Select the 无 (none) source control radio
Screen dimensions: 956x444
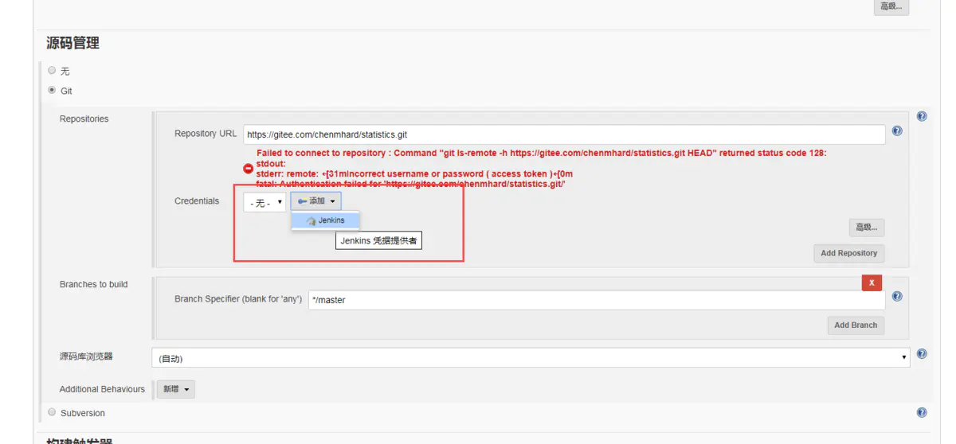pyautogui.click(x=52, y=70)
